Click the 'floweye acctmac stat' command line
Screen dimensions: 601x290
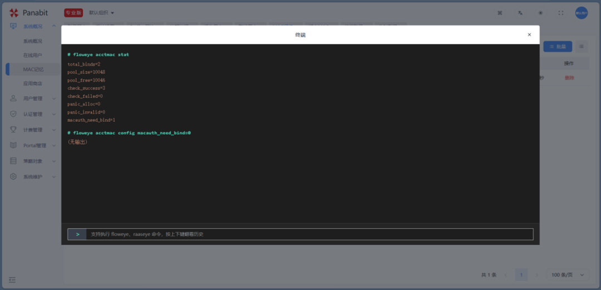tap(98, 55)
